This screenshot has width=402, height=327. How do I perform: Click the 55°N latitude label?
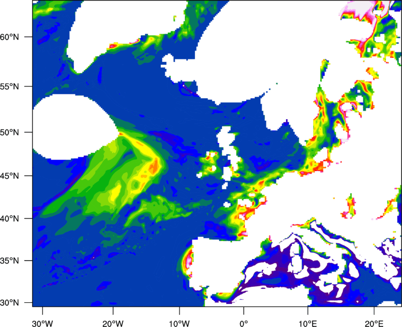point(10,87)
